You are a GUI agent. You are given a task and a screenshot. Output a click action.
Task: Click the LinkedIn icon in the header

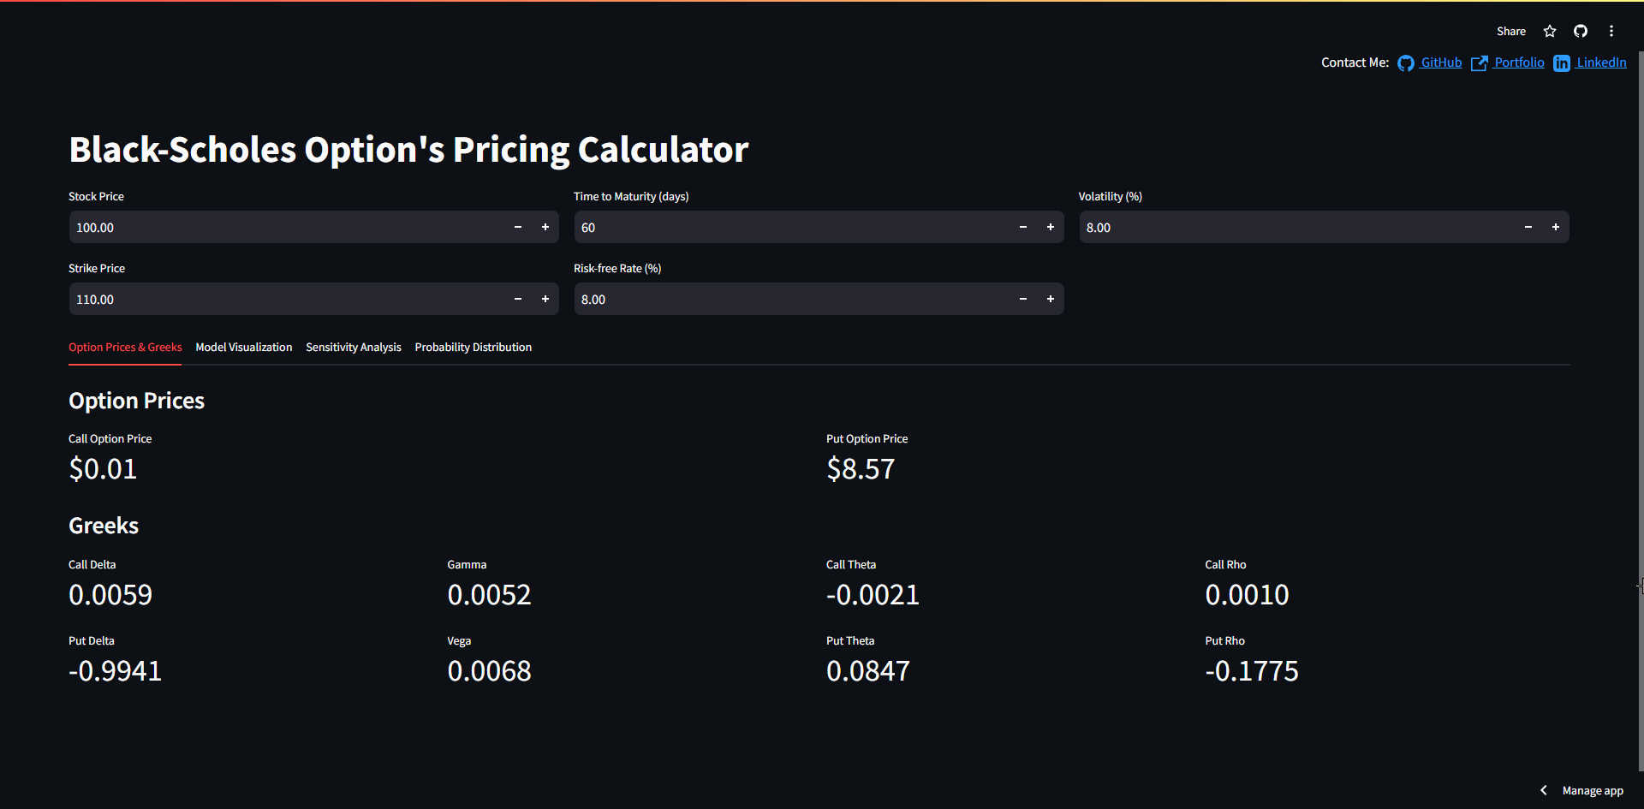pyautogui.click(x=1562, y=62)
